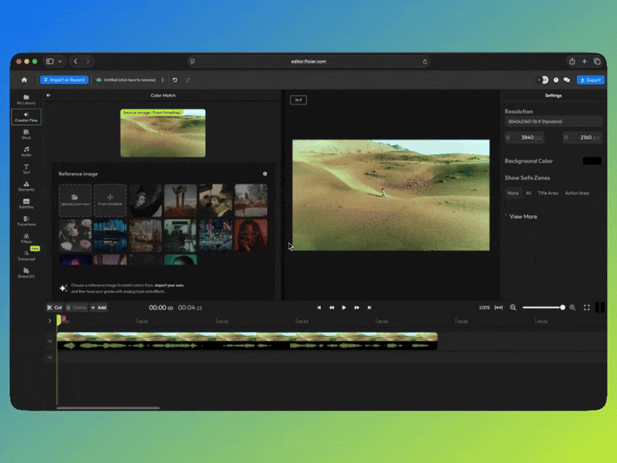617x463 pixels.
Task: Open the Elements panel
Action: (x=26, y=186)
